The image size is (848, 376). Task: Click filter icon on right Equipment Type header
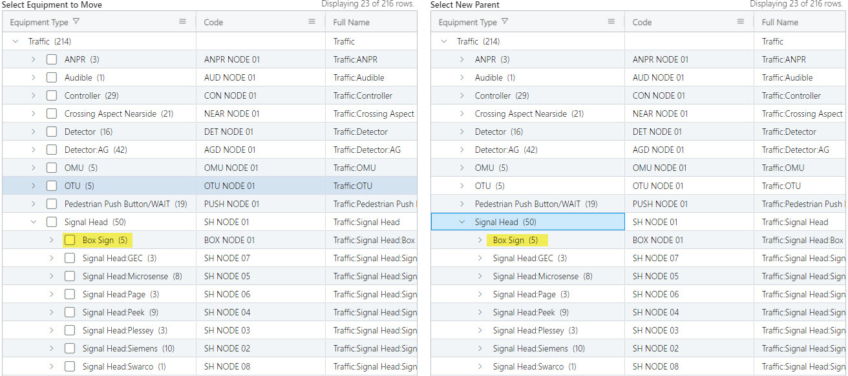[505, 22]
